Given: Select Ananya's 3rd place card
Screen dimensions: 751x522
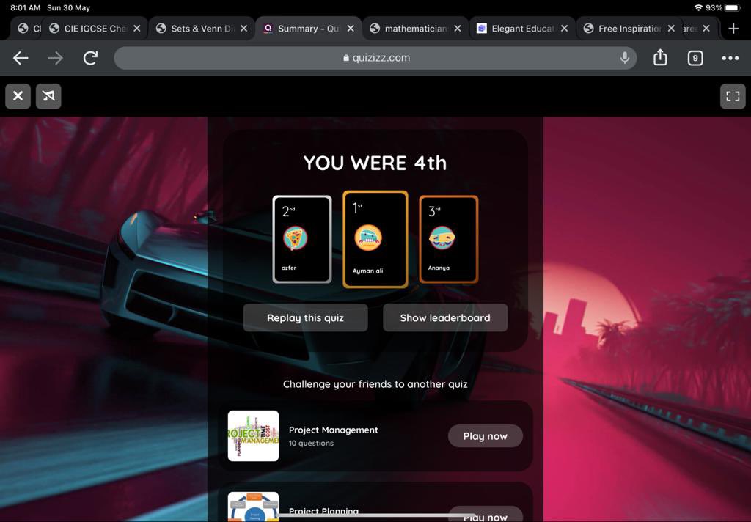Looking at the screenshot, I should (x=449, y=239).
